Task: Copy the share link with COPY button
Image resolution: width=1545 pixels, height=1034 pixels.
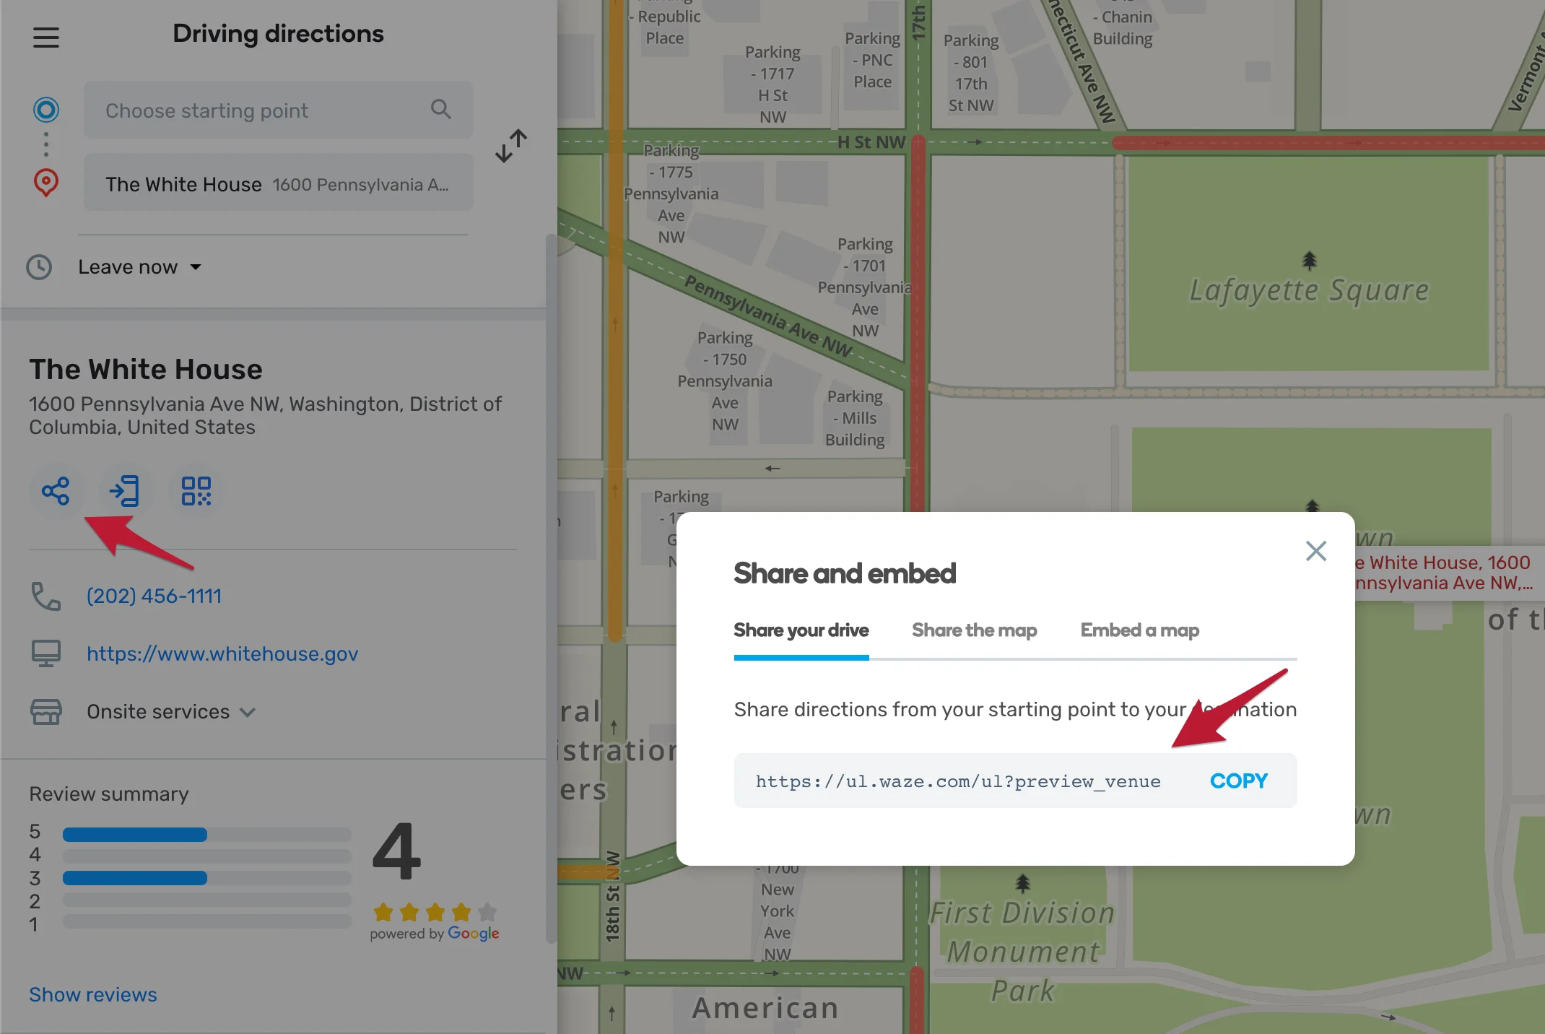Action: coord(1239,781)
